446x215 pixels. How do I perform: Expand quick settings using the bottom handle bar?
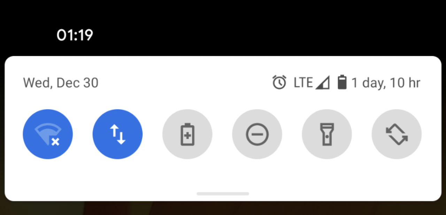(x=223, y=194)
